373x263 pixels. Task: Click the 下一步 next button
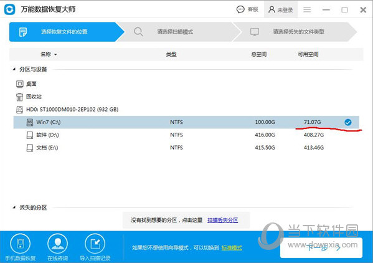pos(321,248)
